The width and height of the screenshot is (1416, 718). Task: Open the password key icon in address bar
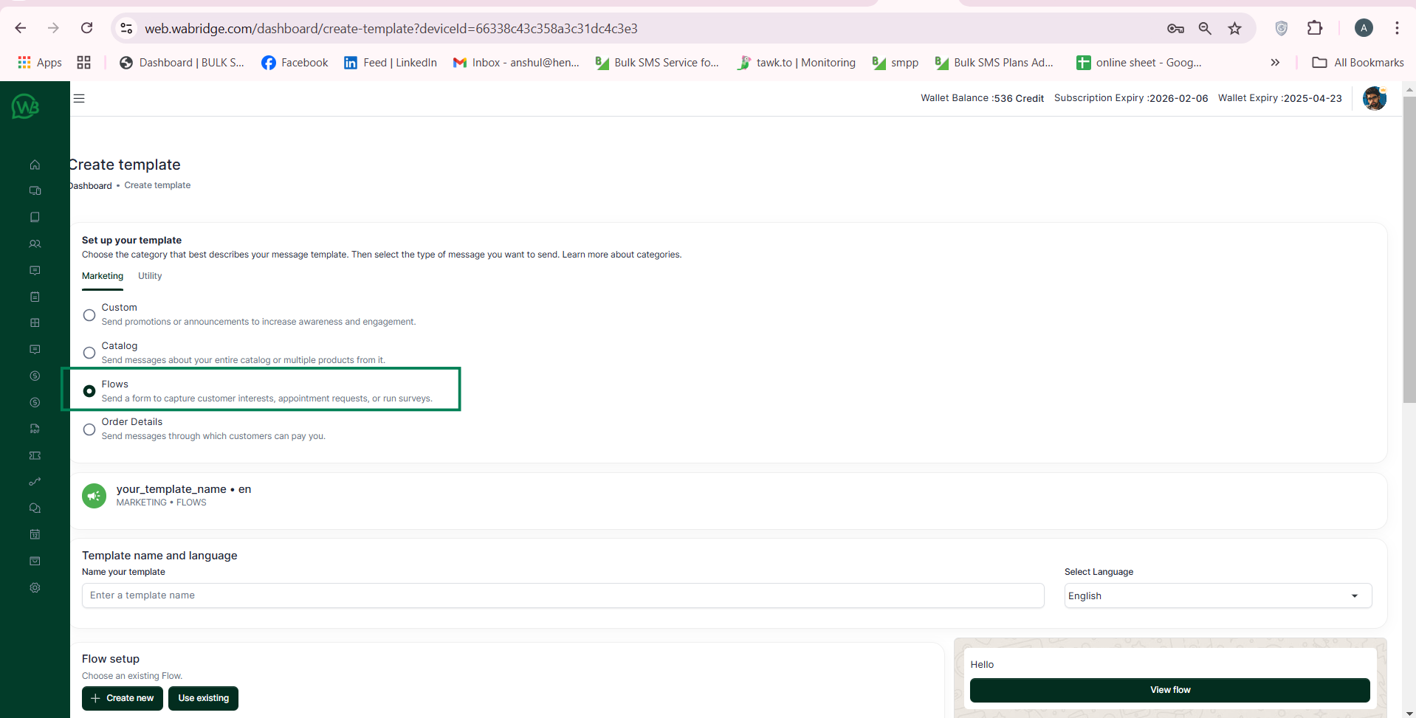[x=1175, y=28]
